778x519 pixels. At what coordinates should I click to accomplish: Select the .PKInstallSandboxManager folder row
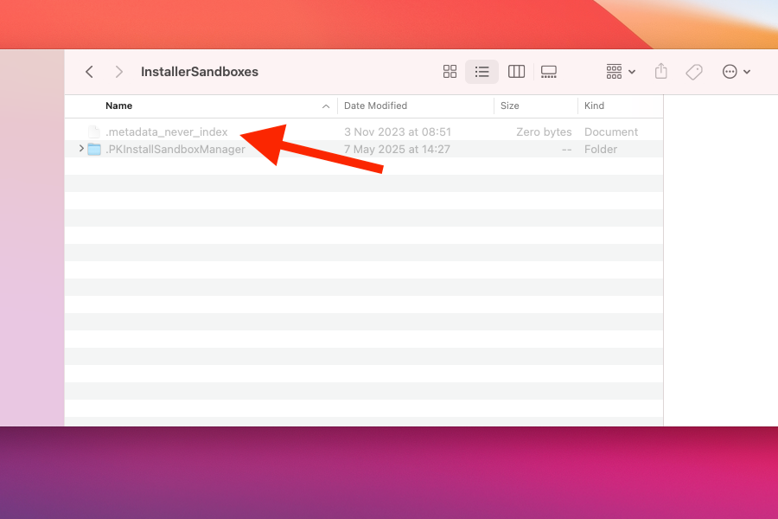[x=364, y=149]
